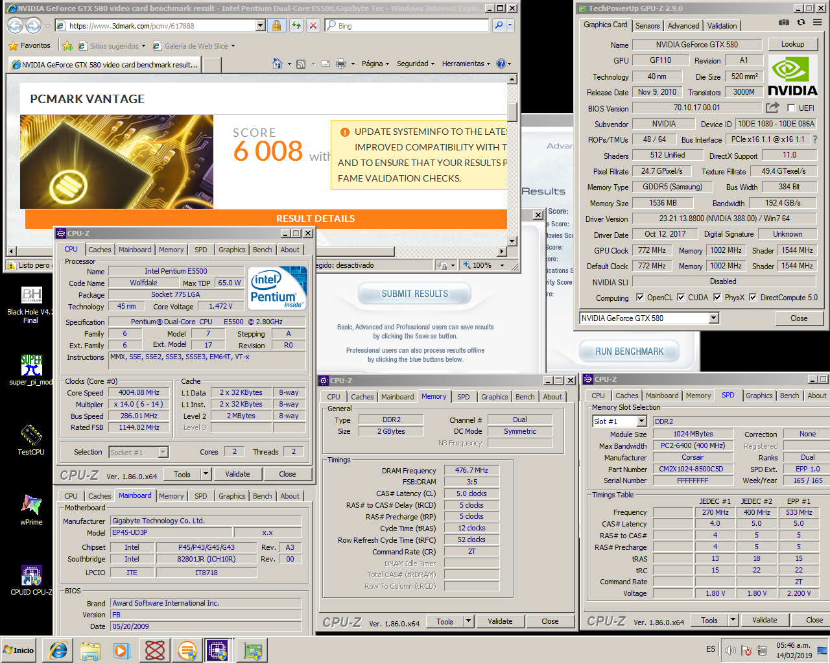Click Windows Media Player taskbar icon

(122, 650)
